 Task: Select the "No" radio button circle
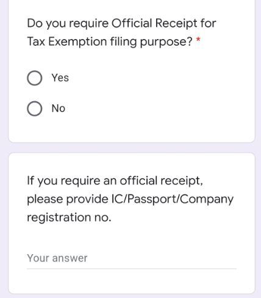click(35, 108)
